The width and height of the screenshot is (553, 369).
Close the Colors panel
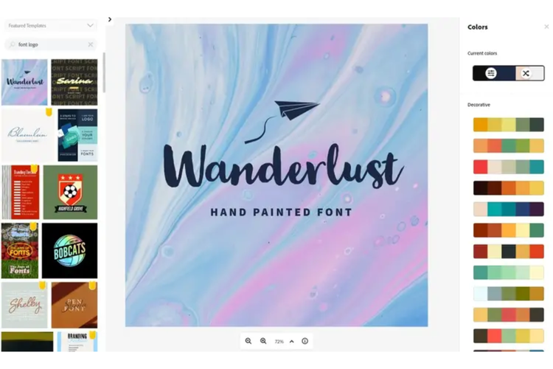click(x=546, y=27)
